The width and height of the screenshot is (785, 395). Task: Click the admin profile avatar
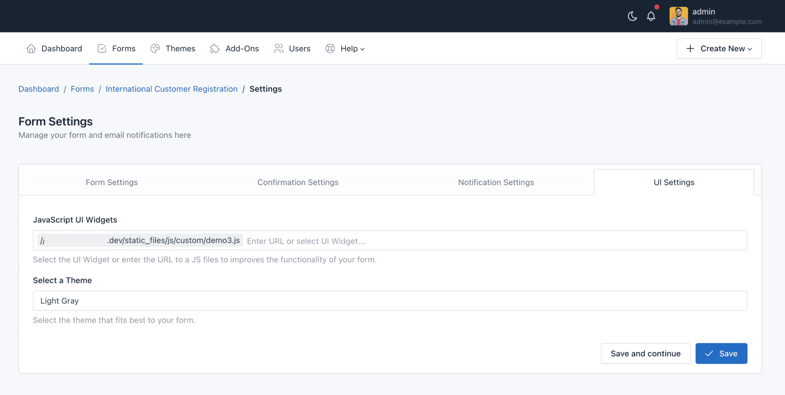pos(678,16)
